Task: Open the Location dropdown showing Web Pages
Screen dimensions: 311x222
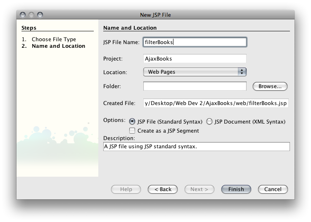Action: [195, 72]
